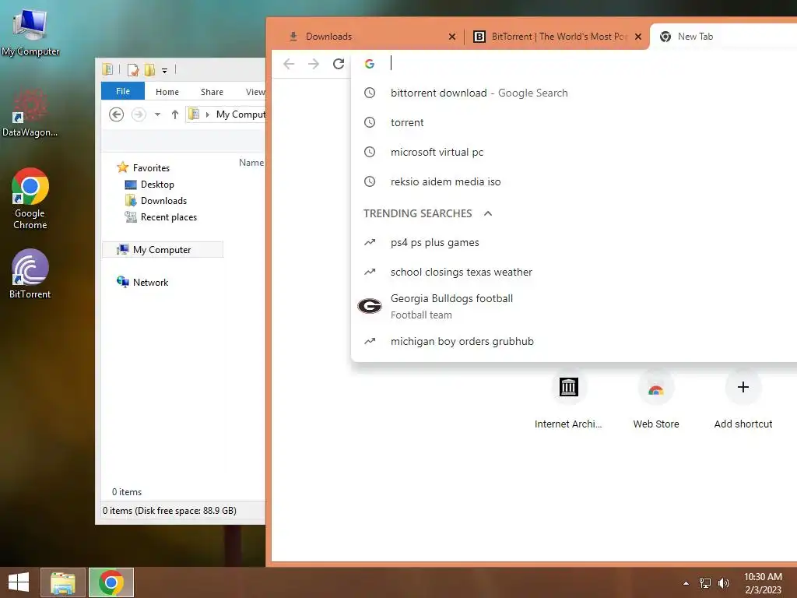
Task: Open network status tray icon
Action: coord(705,583)
